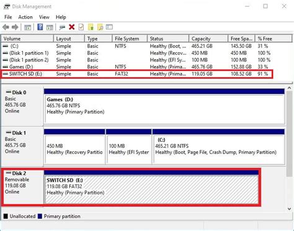Screen dimensions: 294x231
Task: Click the yellow page icon with green arrow
Action: click(x=91, y=27)
